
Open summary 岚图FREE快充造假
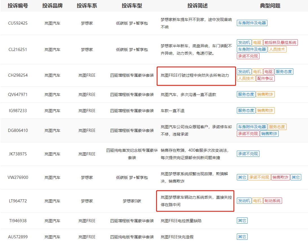pyautogui.click(x=177, y=237)
